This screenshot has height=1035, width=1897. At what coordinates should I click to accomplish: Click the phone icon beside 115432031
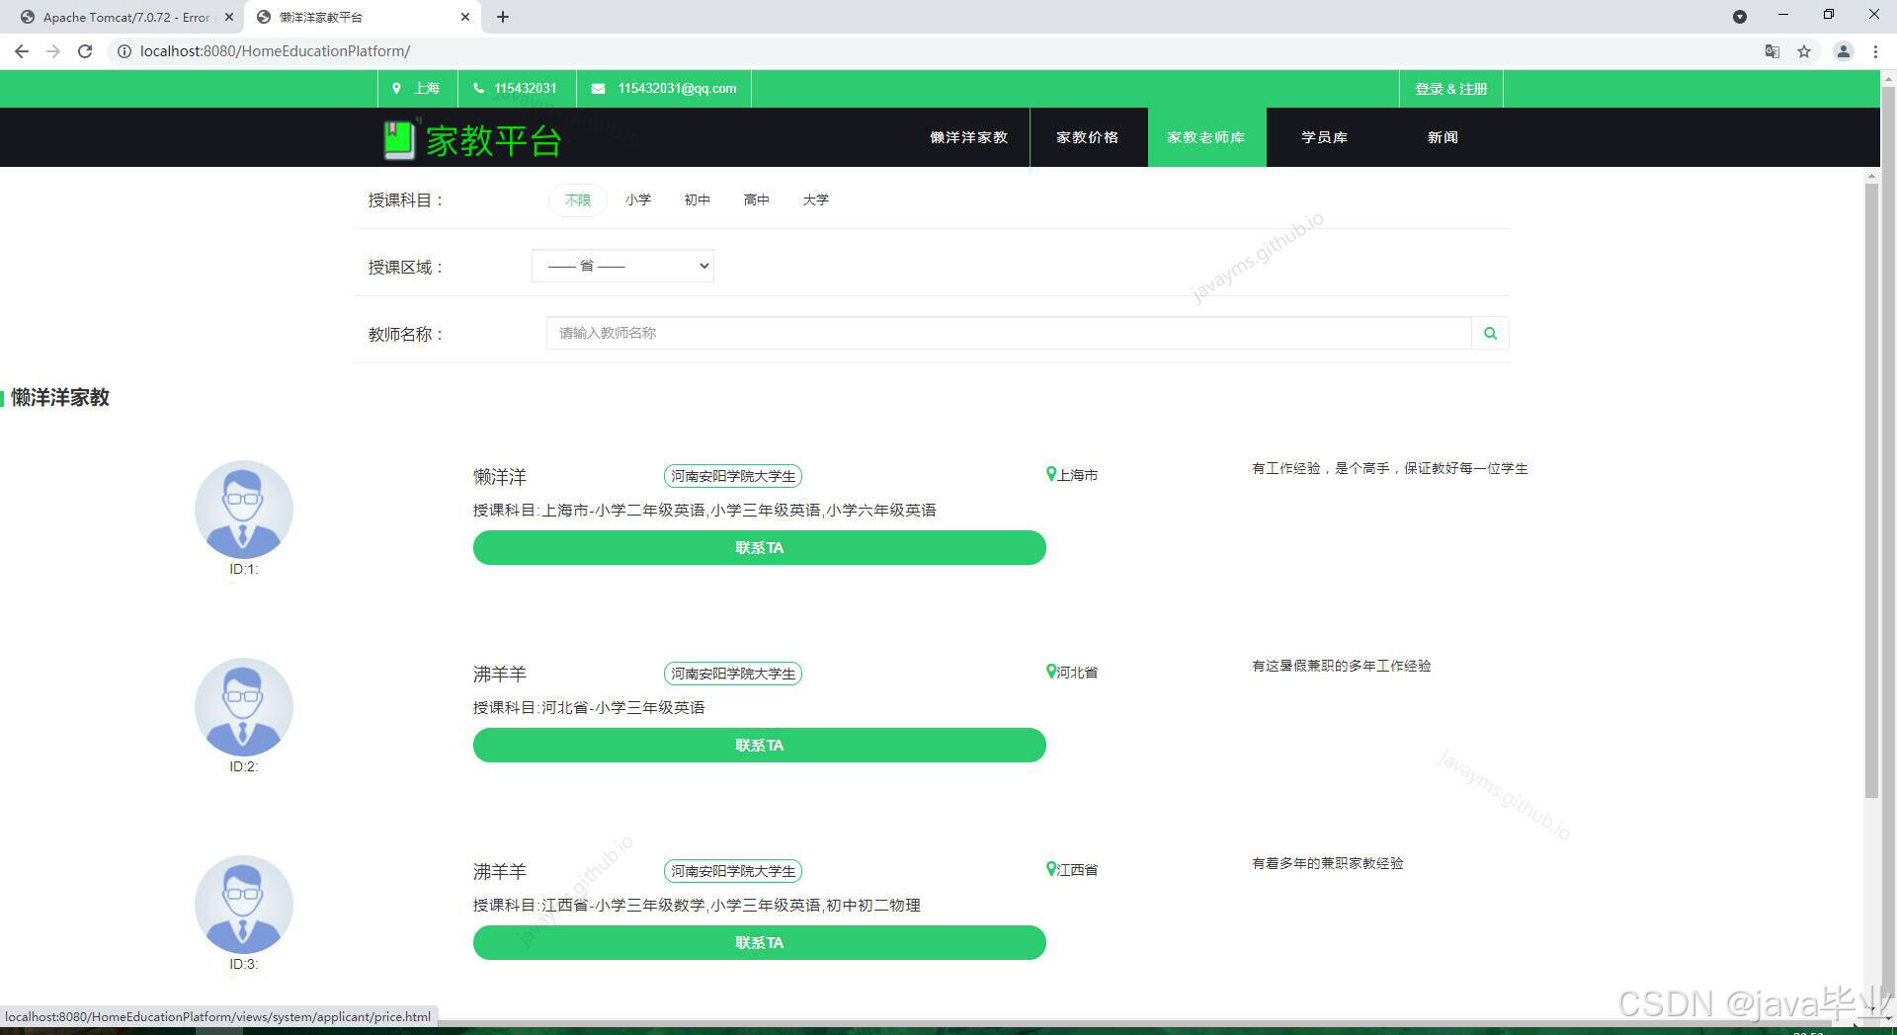coord(481,88)
